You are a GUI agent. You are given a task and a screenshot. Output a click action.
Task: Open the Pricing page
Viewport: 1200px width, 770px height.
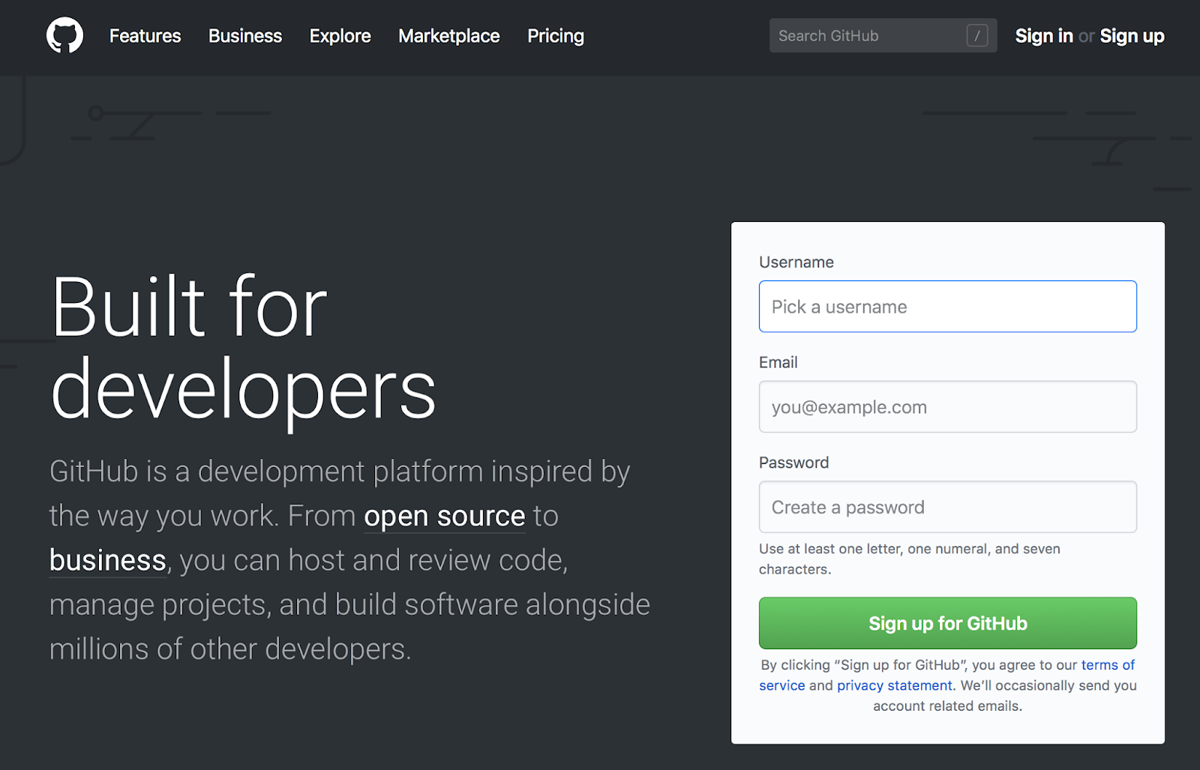pos(555,36)
